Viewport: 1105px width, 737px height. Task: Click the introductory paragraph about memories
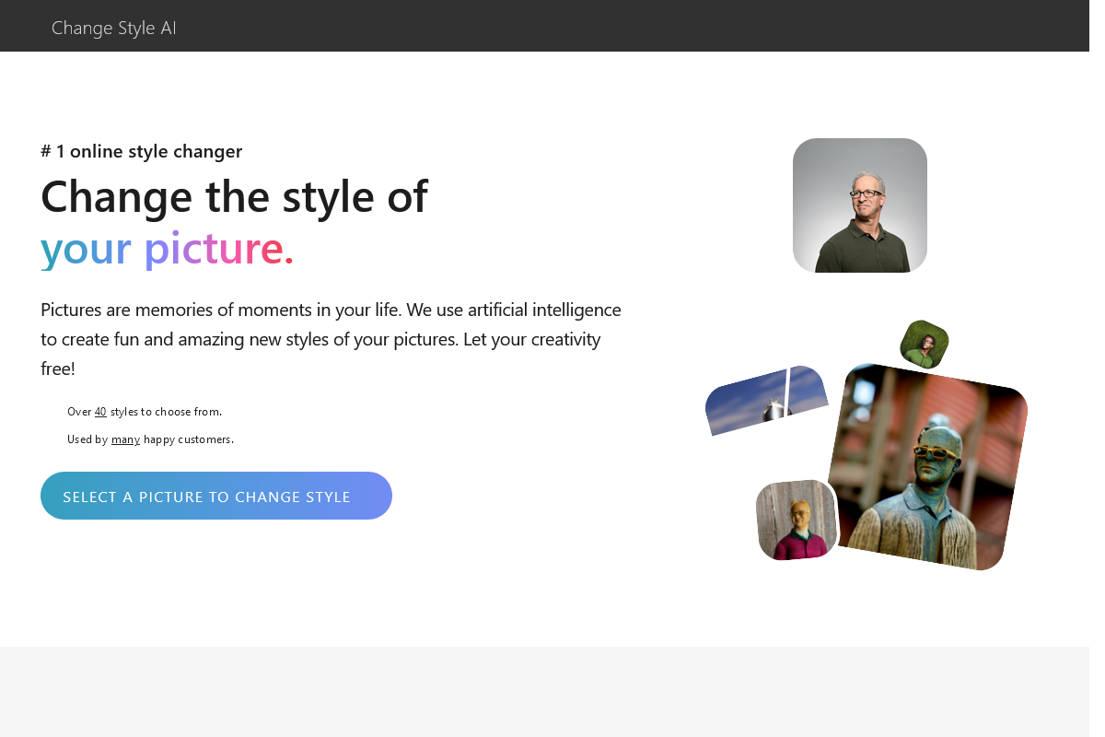pyautogui.click(x=330, y=338)
